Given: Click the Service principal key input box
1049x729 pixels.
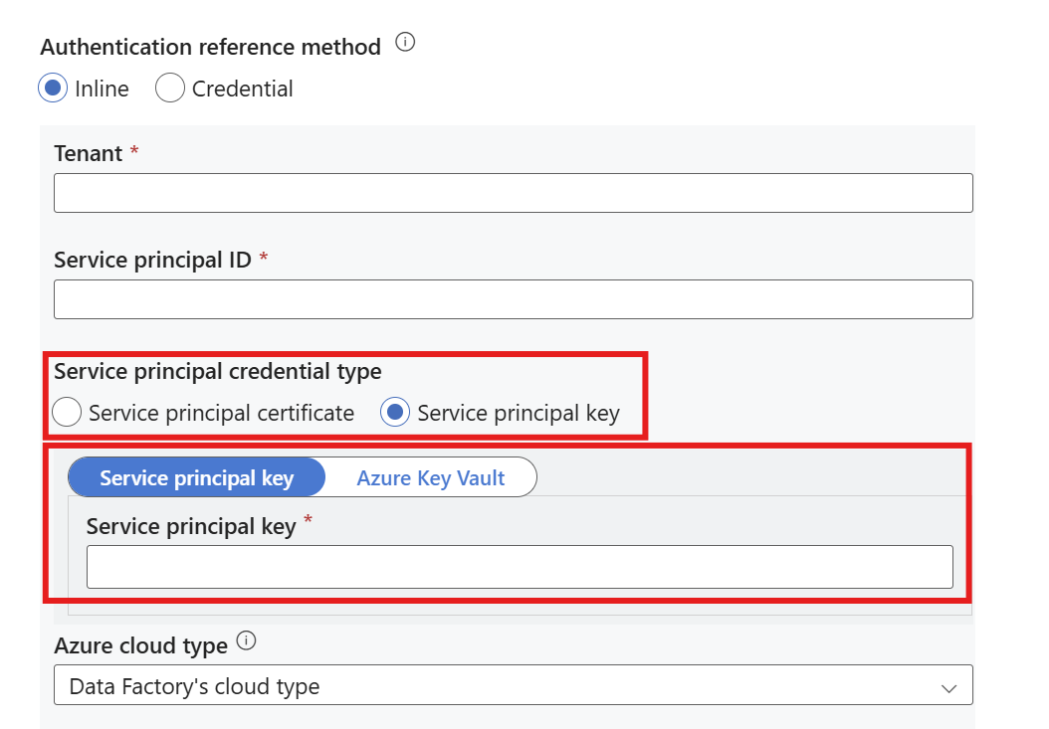Looking at the screenshot, I should 519,567.
